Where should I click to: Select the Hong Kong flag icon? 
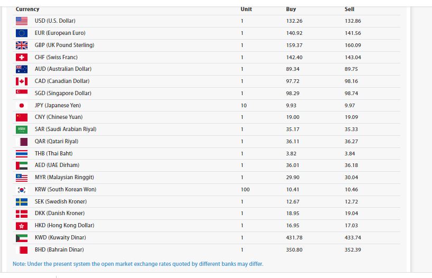[22, 226]
